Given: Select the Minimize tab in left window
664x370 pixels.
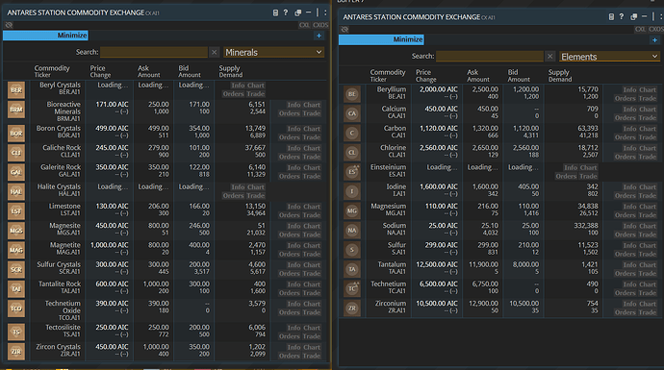Looking at the screenshot, I should point(46,36).
